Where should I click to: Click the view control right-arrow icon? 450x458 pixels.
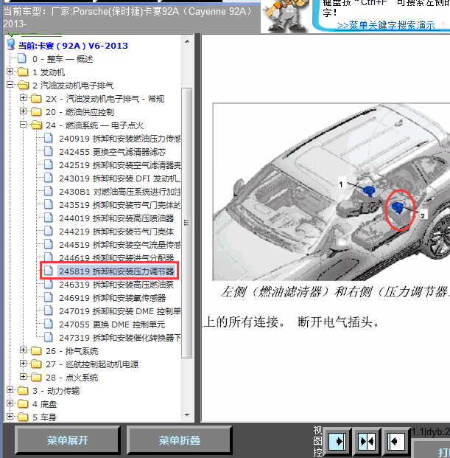coord(337,441)
